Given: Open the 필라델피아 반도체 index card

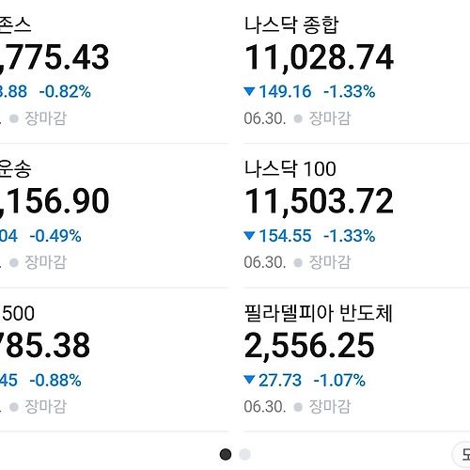Looking at the screenshot, I should coord(356,360).
